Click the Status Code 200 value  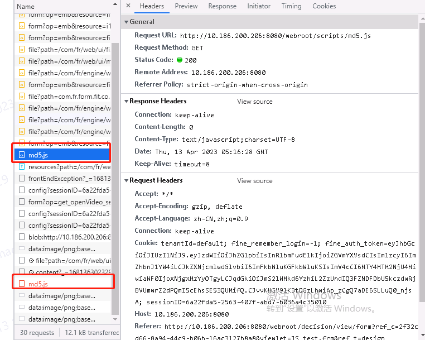point(191,60)
